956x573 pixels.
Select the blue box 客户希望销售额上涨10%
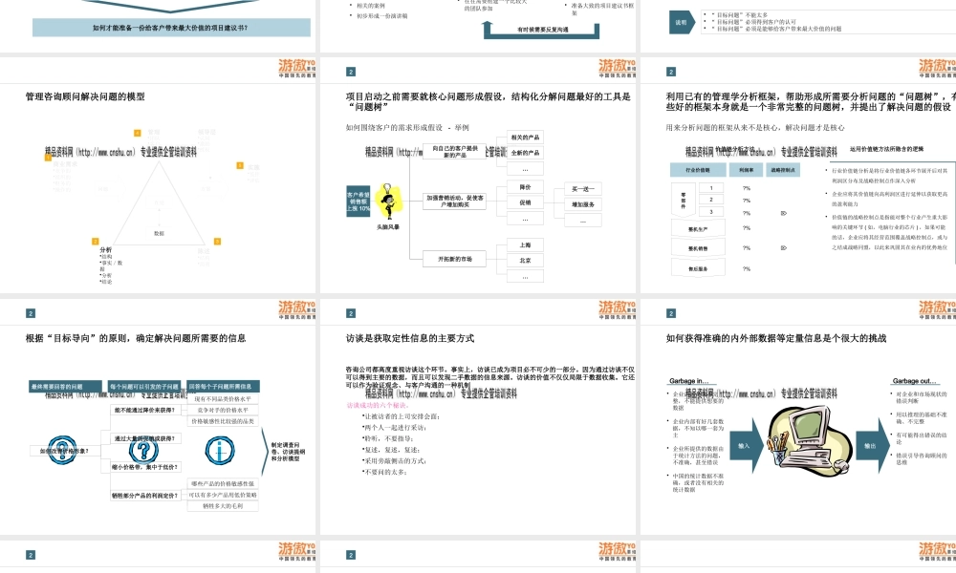[358, 202]
